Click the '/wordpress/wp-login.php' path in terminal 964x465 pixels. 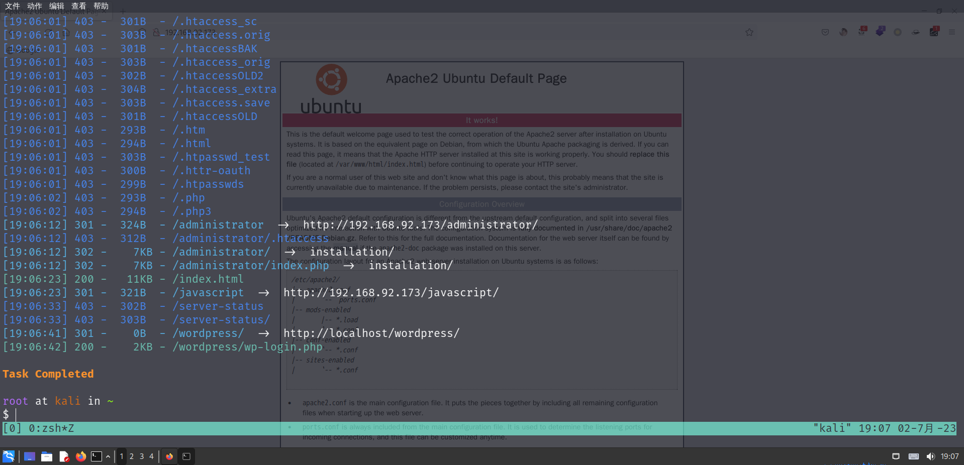247,347
